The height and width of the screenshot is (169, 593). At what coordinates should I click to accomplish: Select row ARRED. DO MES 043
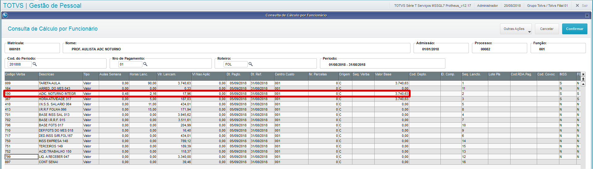[292, 88]
